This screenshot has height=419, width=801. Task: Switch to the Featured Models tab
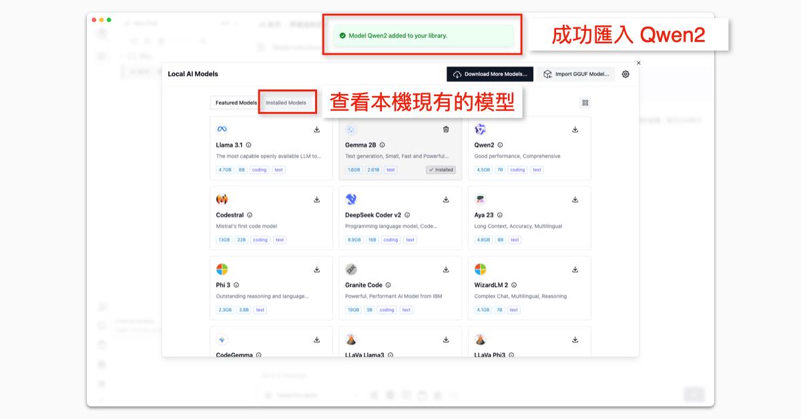(236, 103)
